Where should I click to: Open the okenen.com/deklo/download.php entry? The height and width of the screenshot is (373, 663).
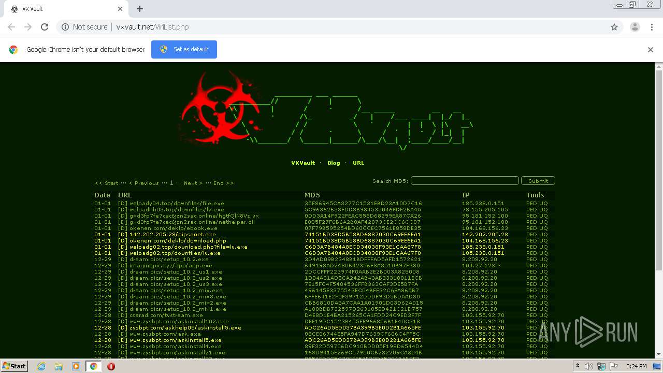pyautogui.click(x=178, y=241)
